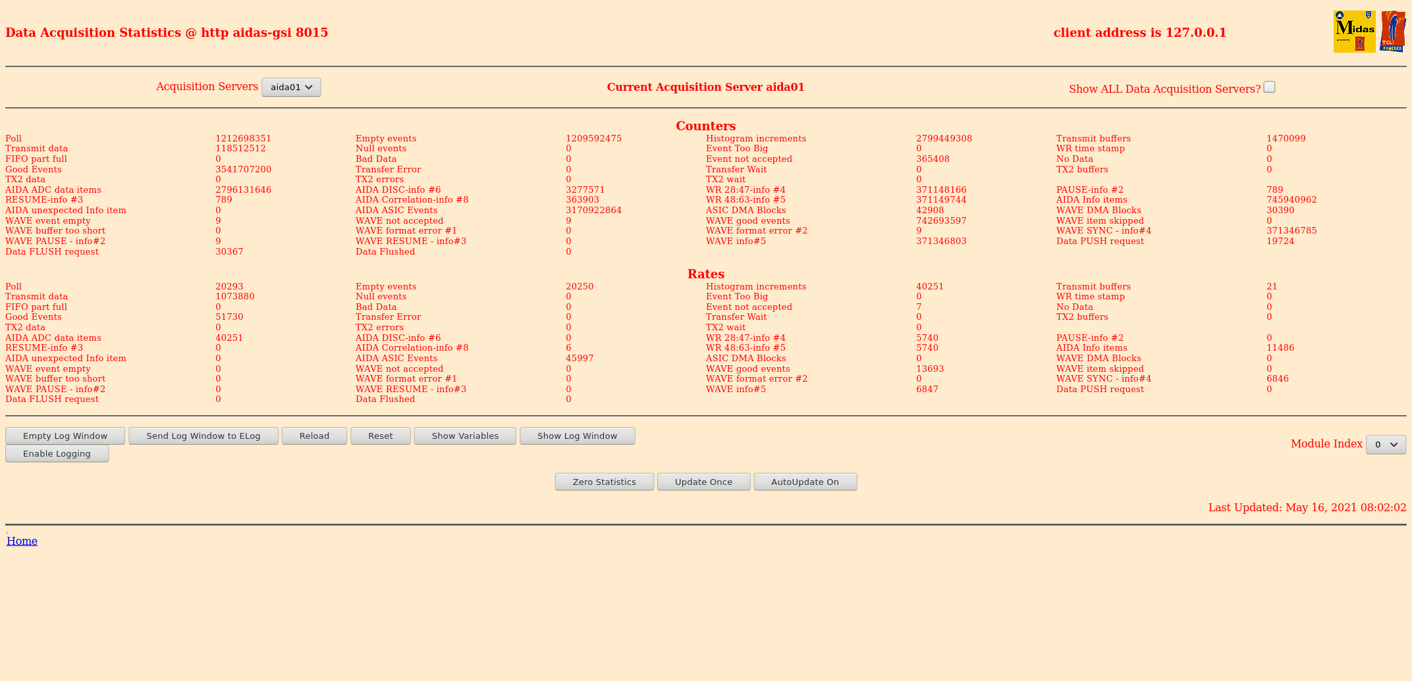
Task: Click WAVE good events rate value 13693
Action: (x=930, y=368)
